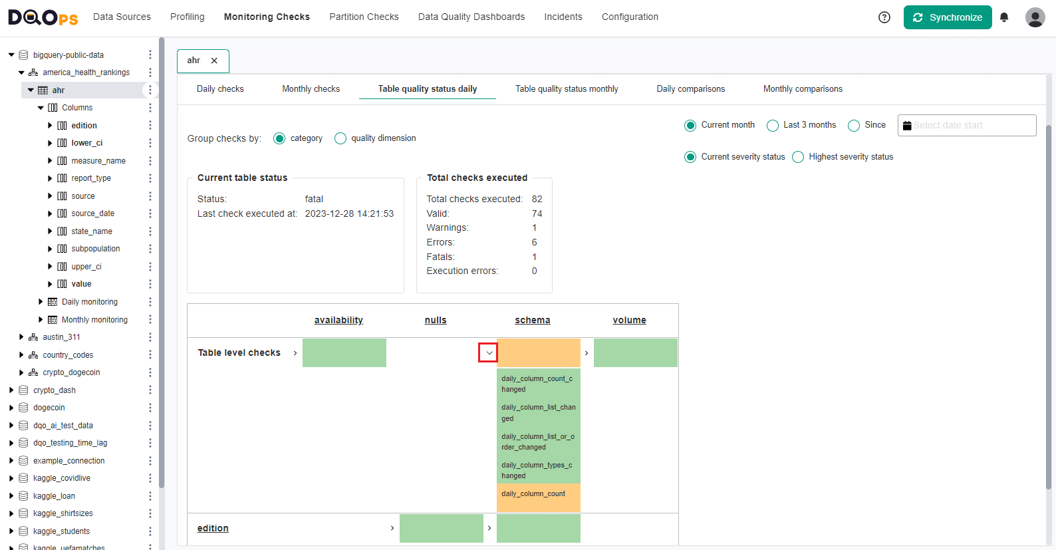Screen dimensions: 1056x550
Task: Click the green availability status cell
Action: pyautogui.click(x=344, y=353)
